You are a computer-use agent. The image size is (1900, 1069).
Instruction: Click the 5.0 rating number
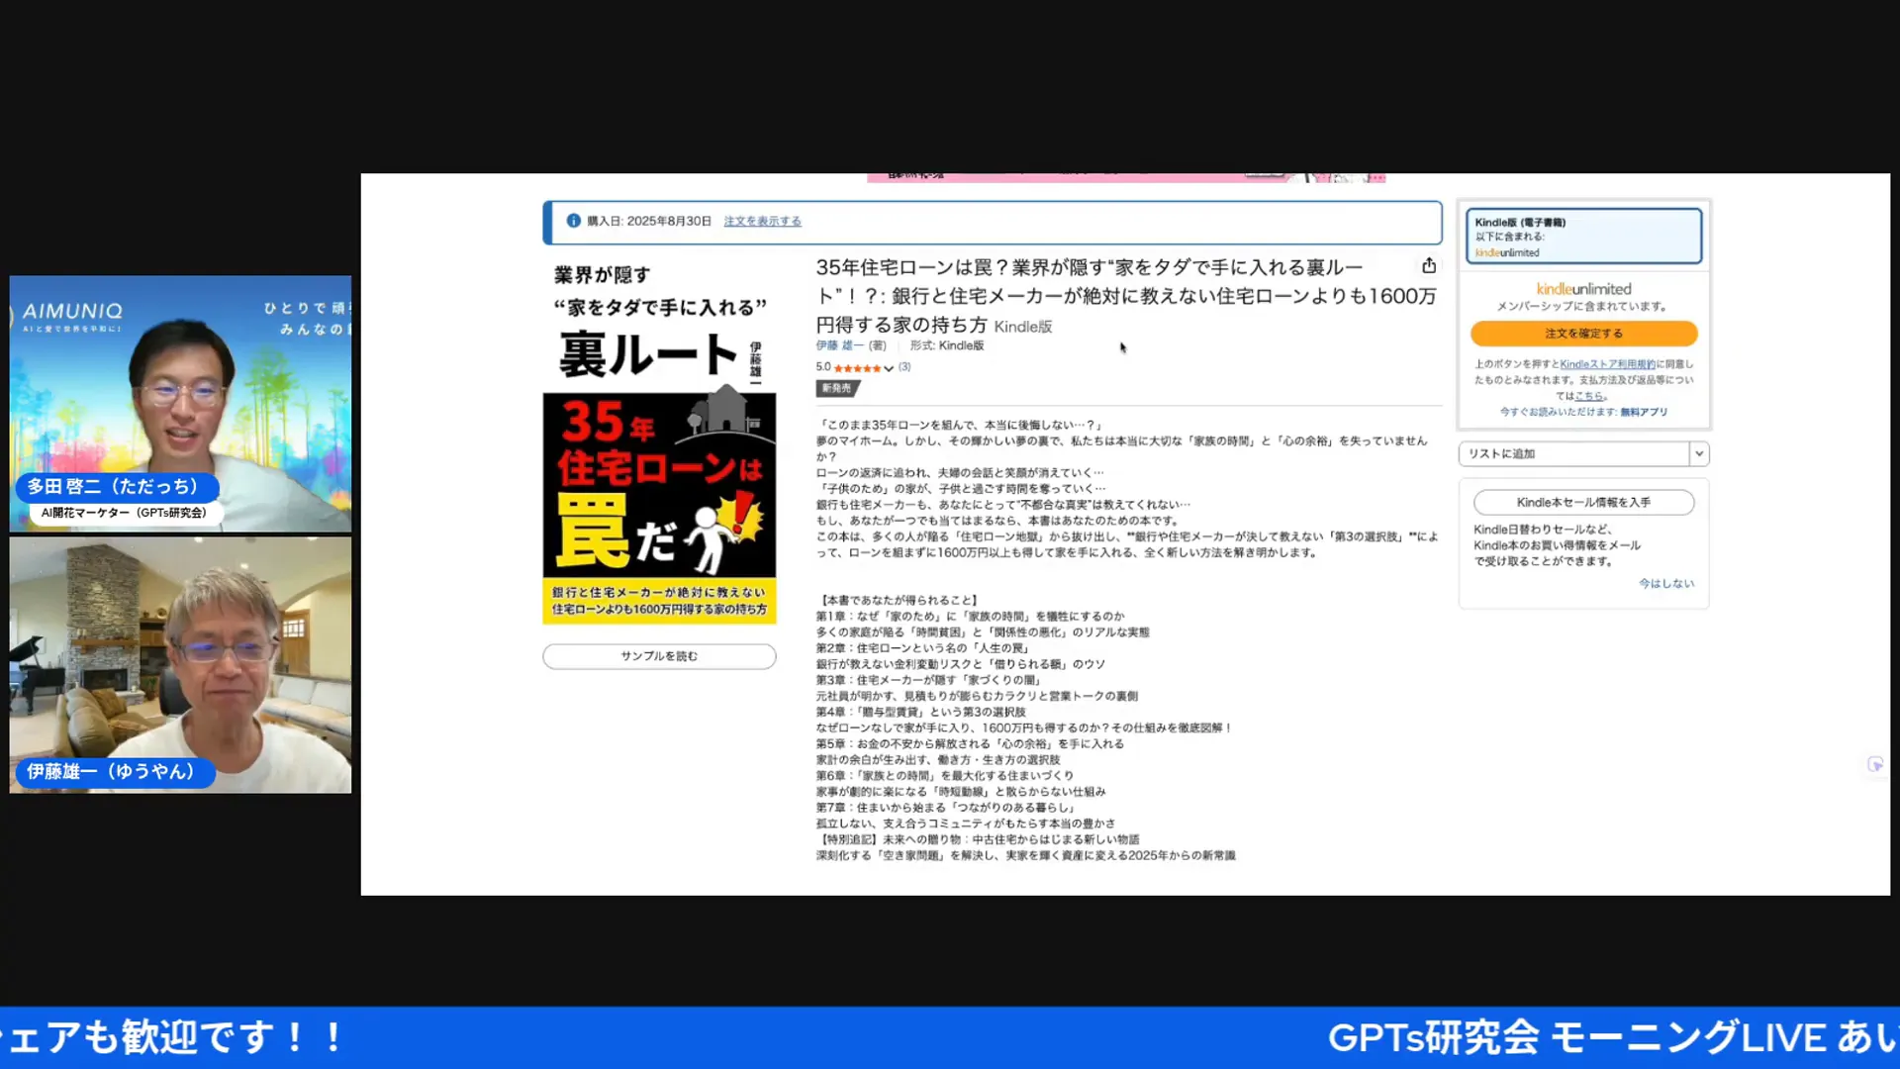(823, 367)
